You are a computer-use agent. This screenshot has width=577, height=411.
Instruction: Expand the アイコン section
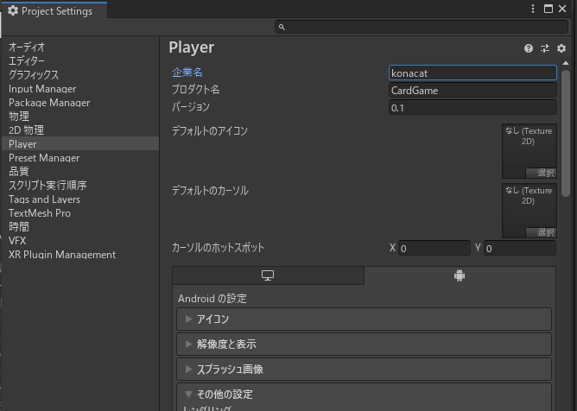tap(364, 319)
